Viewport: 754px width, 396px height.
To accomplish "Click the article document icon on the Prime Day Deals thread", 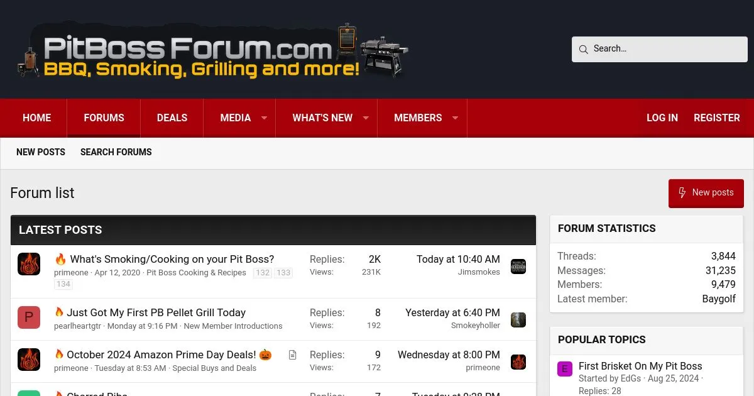I will [x=293, y=355].
